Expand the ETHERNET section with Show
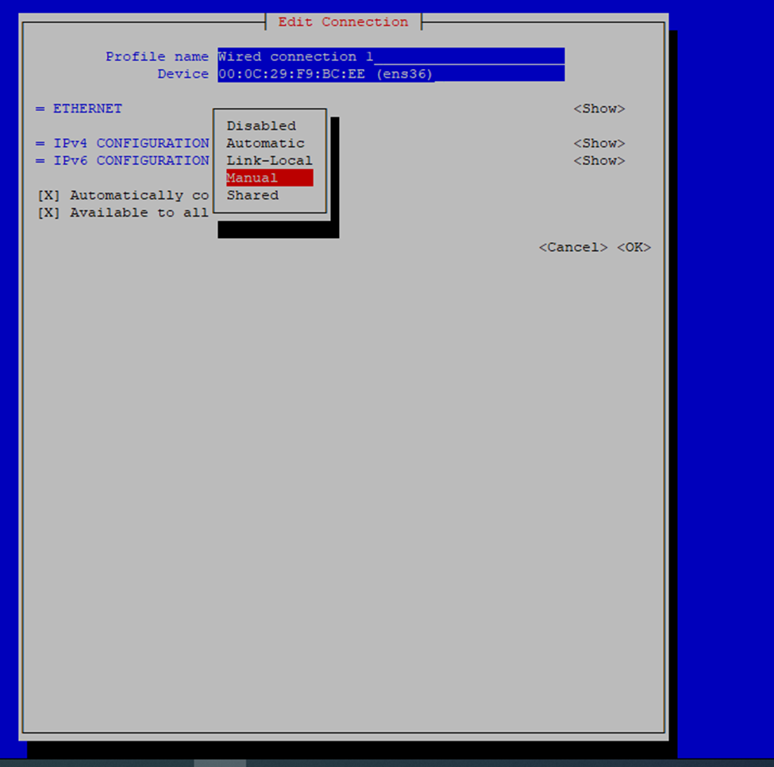Image resolution: width=774 pixels, height=767 pixels. 599,109
